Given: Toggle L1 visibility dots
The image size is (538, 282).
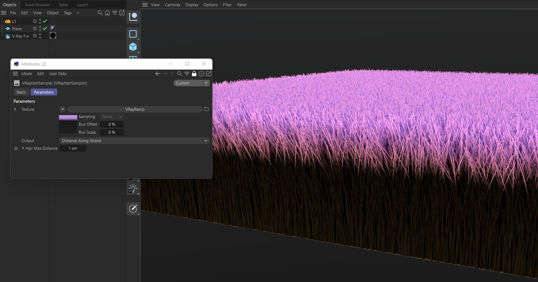Looking at the screenshot, I should tap(40, 21).
